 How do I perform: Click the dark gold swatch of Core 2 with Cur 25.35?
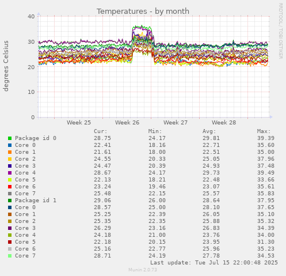coord(10,221)
